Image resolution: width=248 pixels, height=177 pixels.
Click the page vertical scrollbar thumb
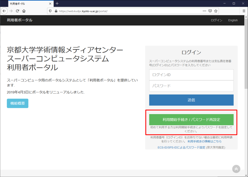[x=246, y=54]
